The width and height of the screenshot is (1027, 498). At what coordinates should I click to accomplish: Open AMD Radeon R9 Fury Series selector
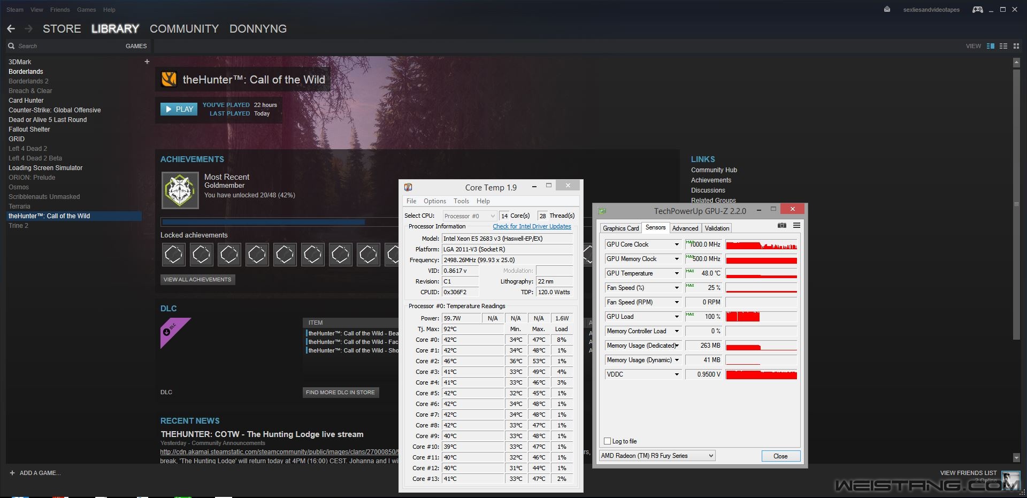657,456
